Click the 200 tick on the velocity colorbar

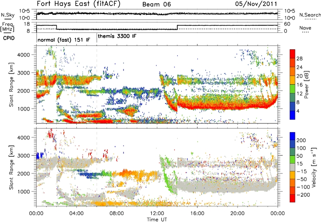(x=301, y=140)
